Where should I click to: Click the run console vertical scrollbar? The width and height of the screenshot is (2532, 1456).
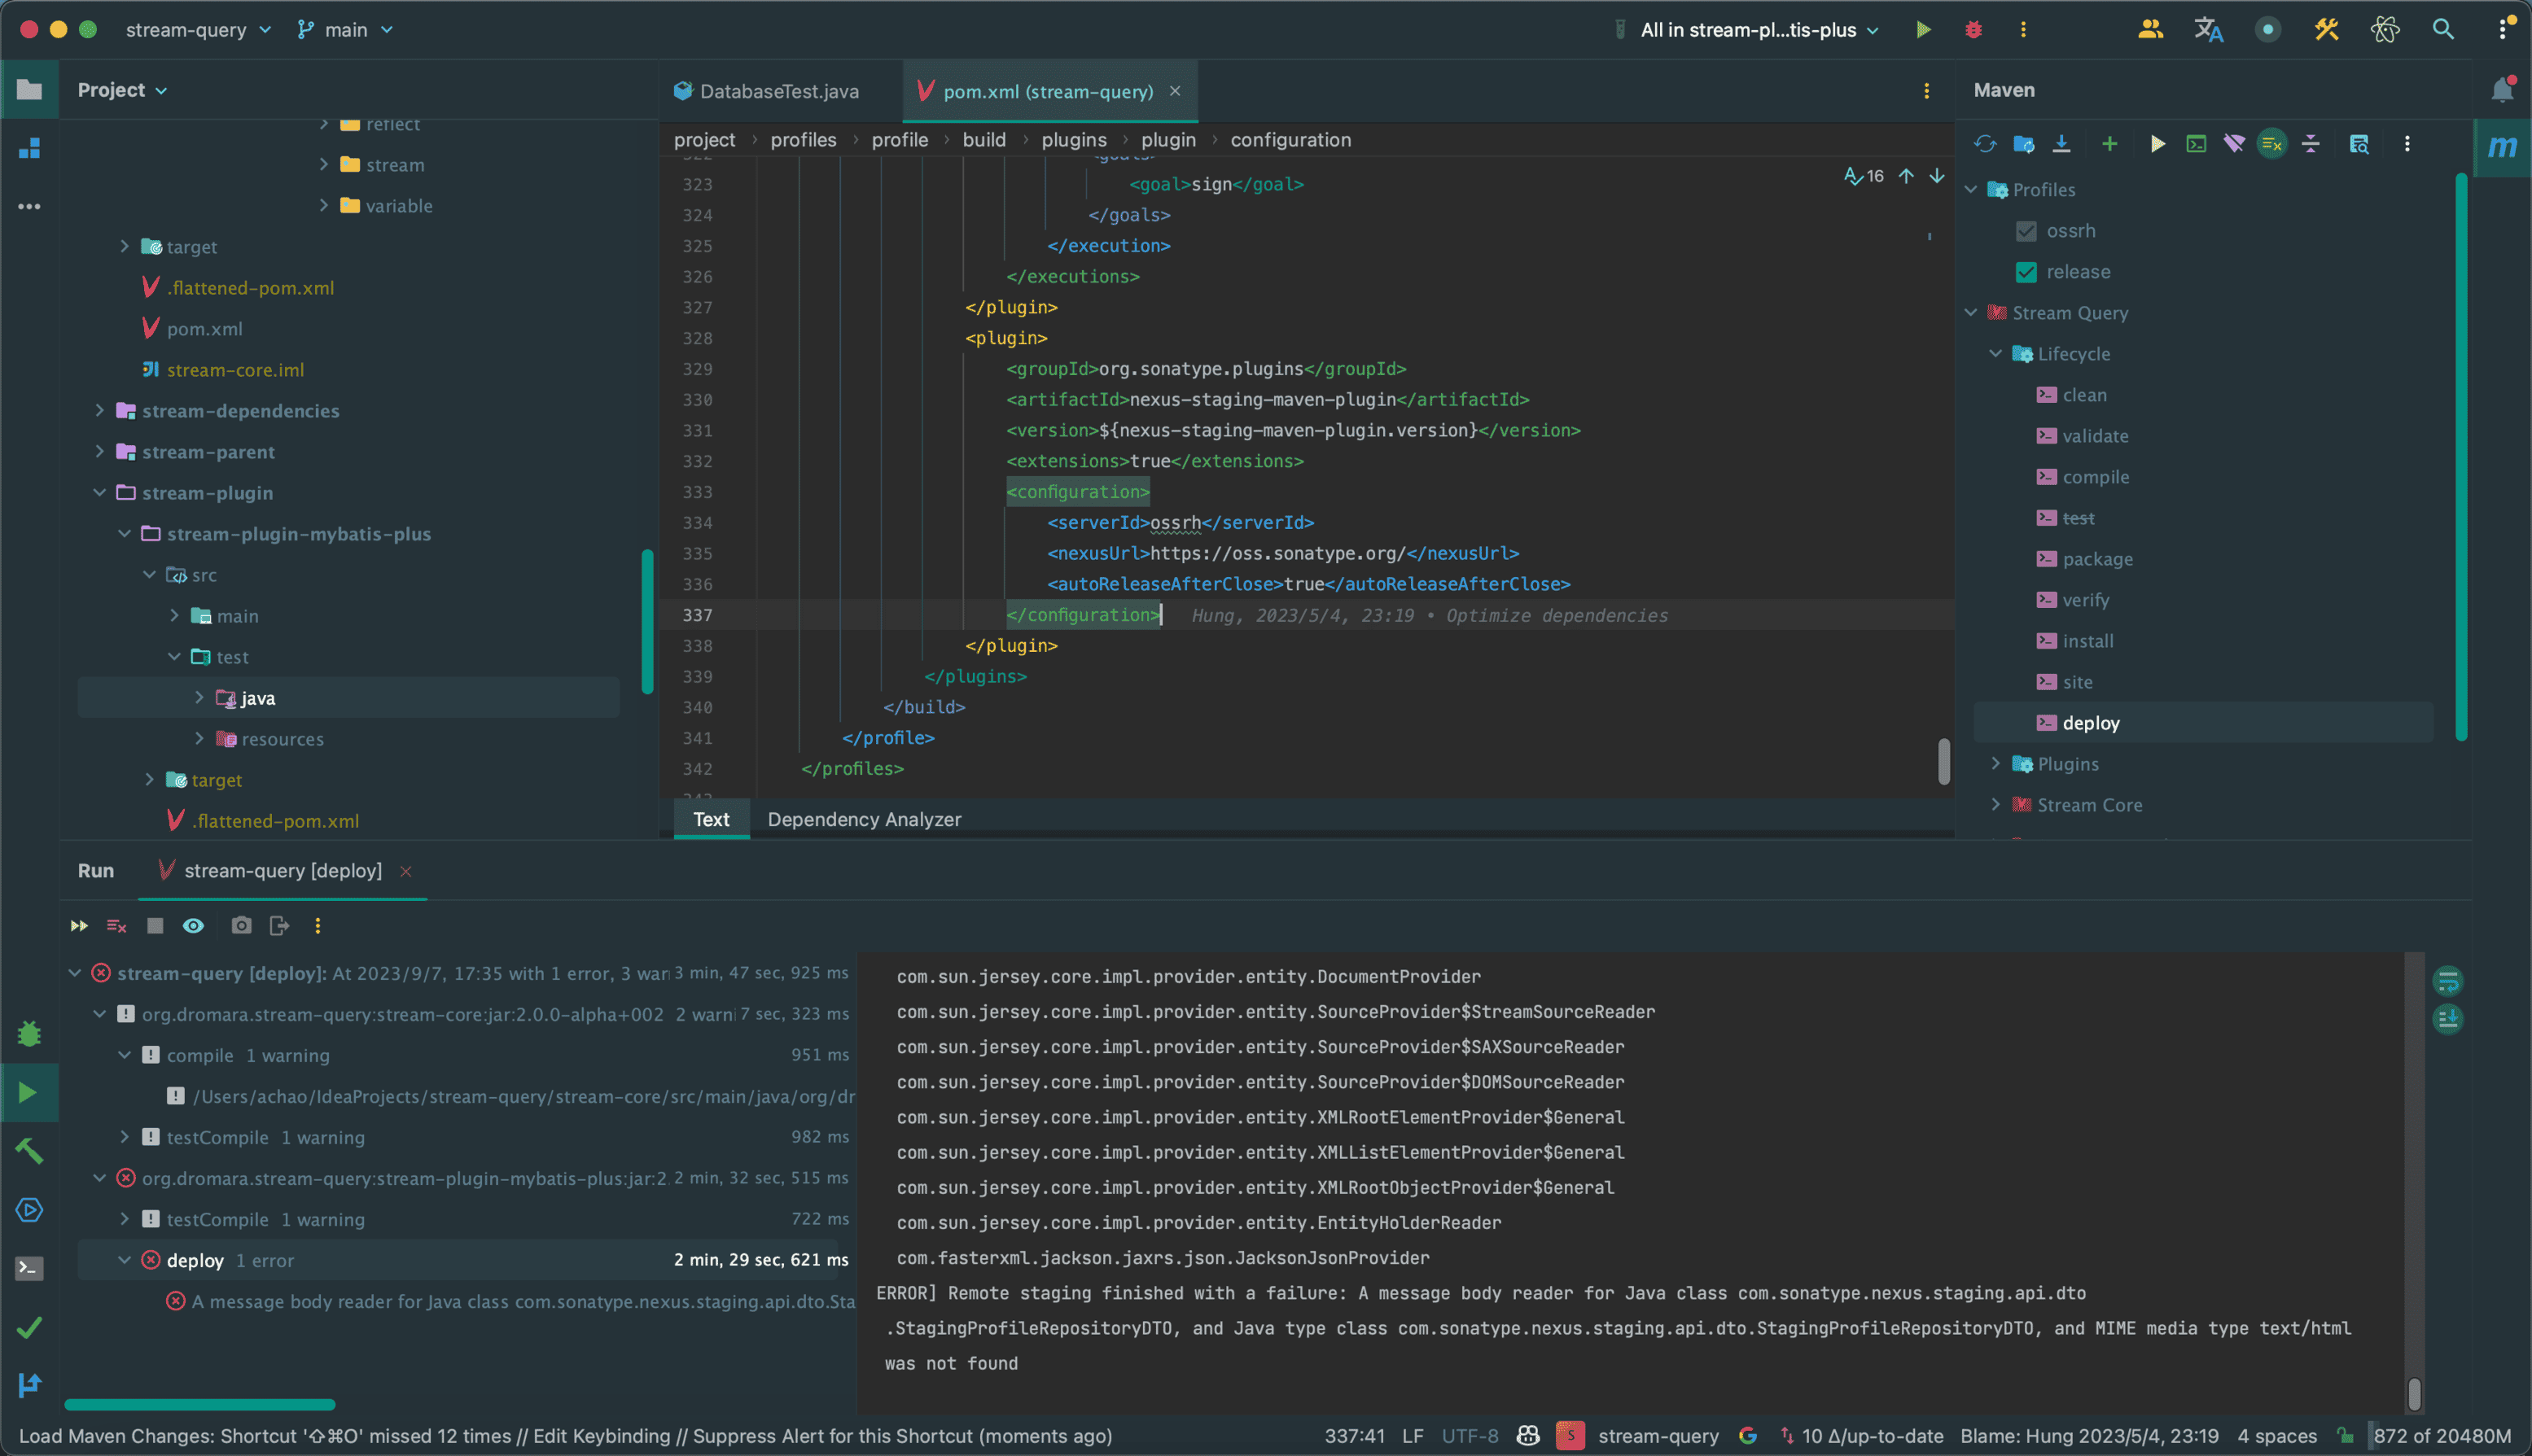[x=2414, y=1392]
